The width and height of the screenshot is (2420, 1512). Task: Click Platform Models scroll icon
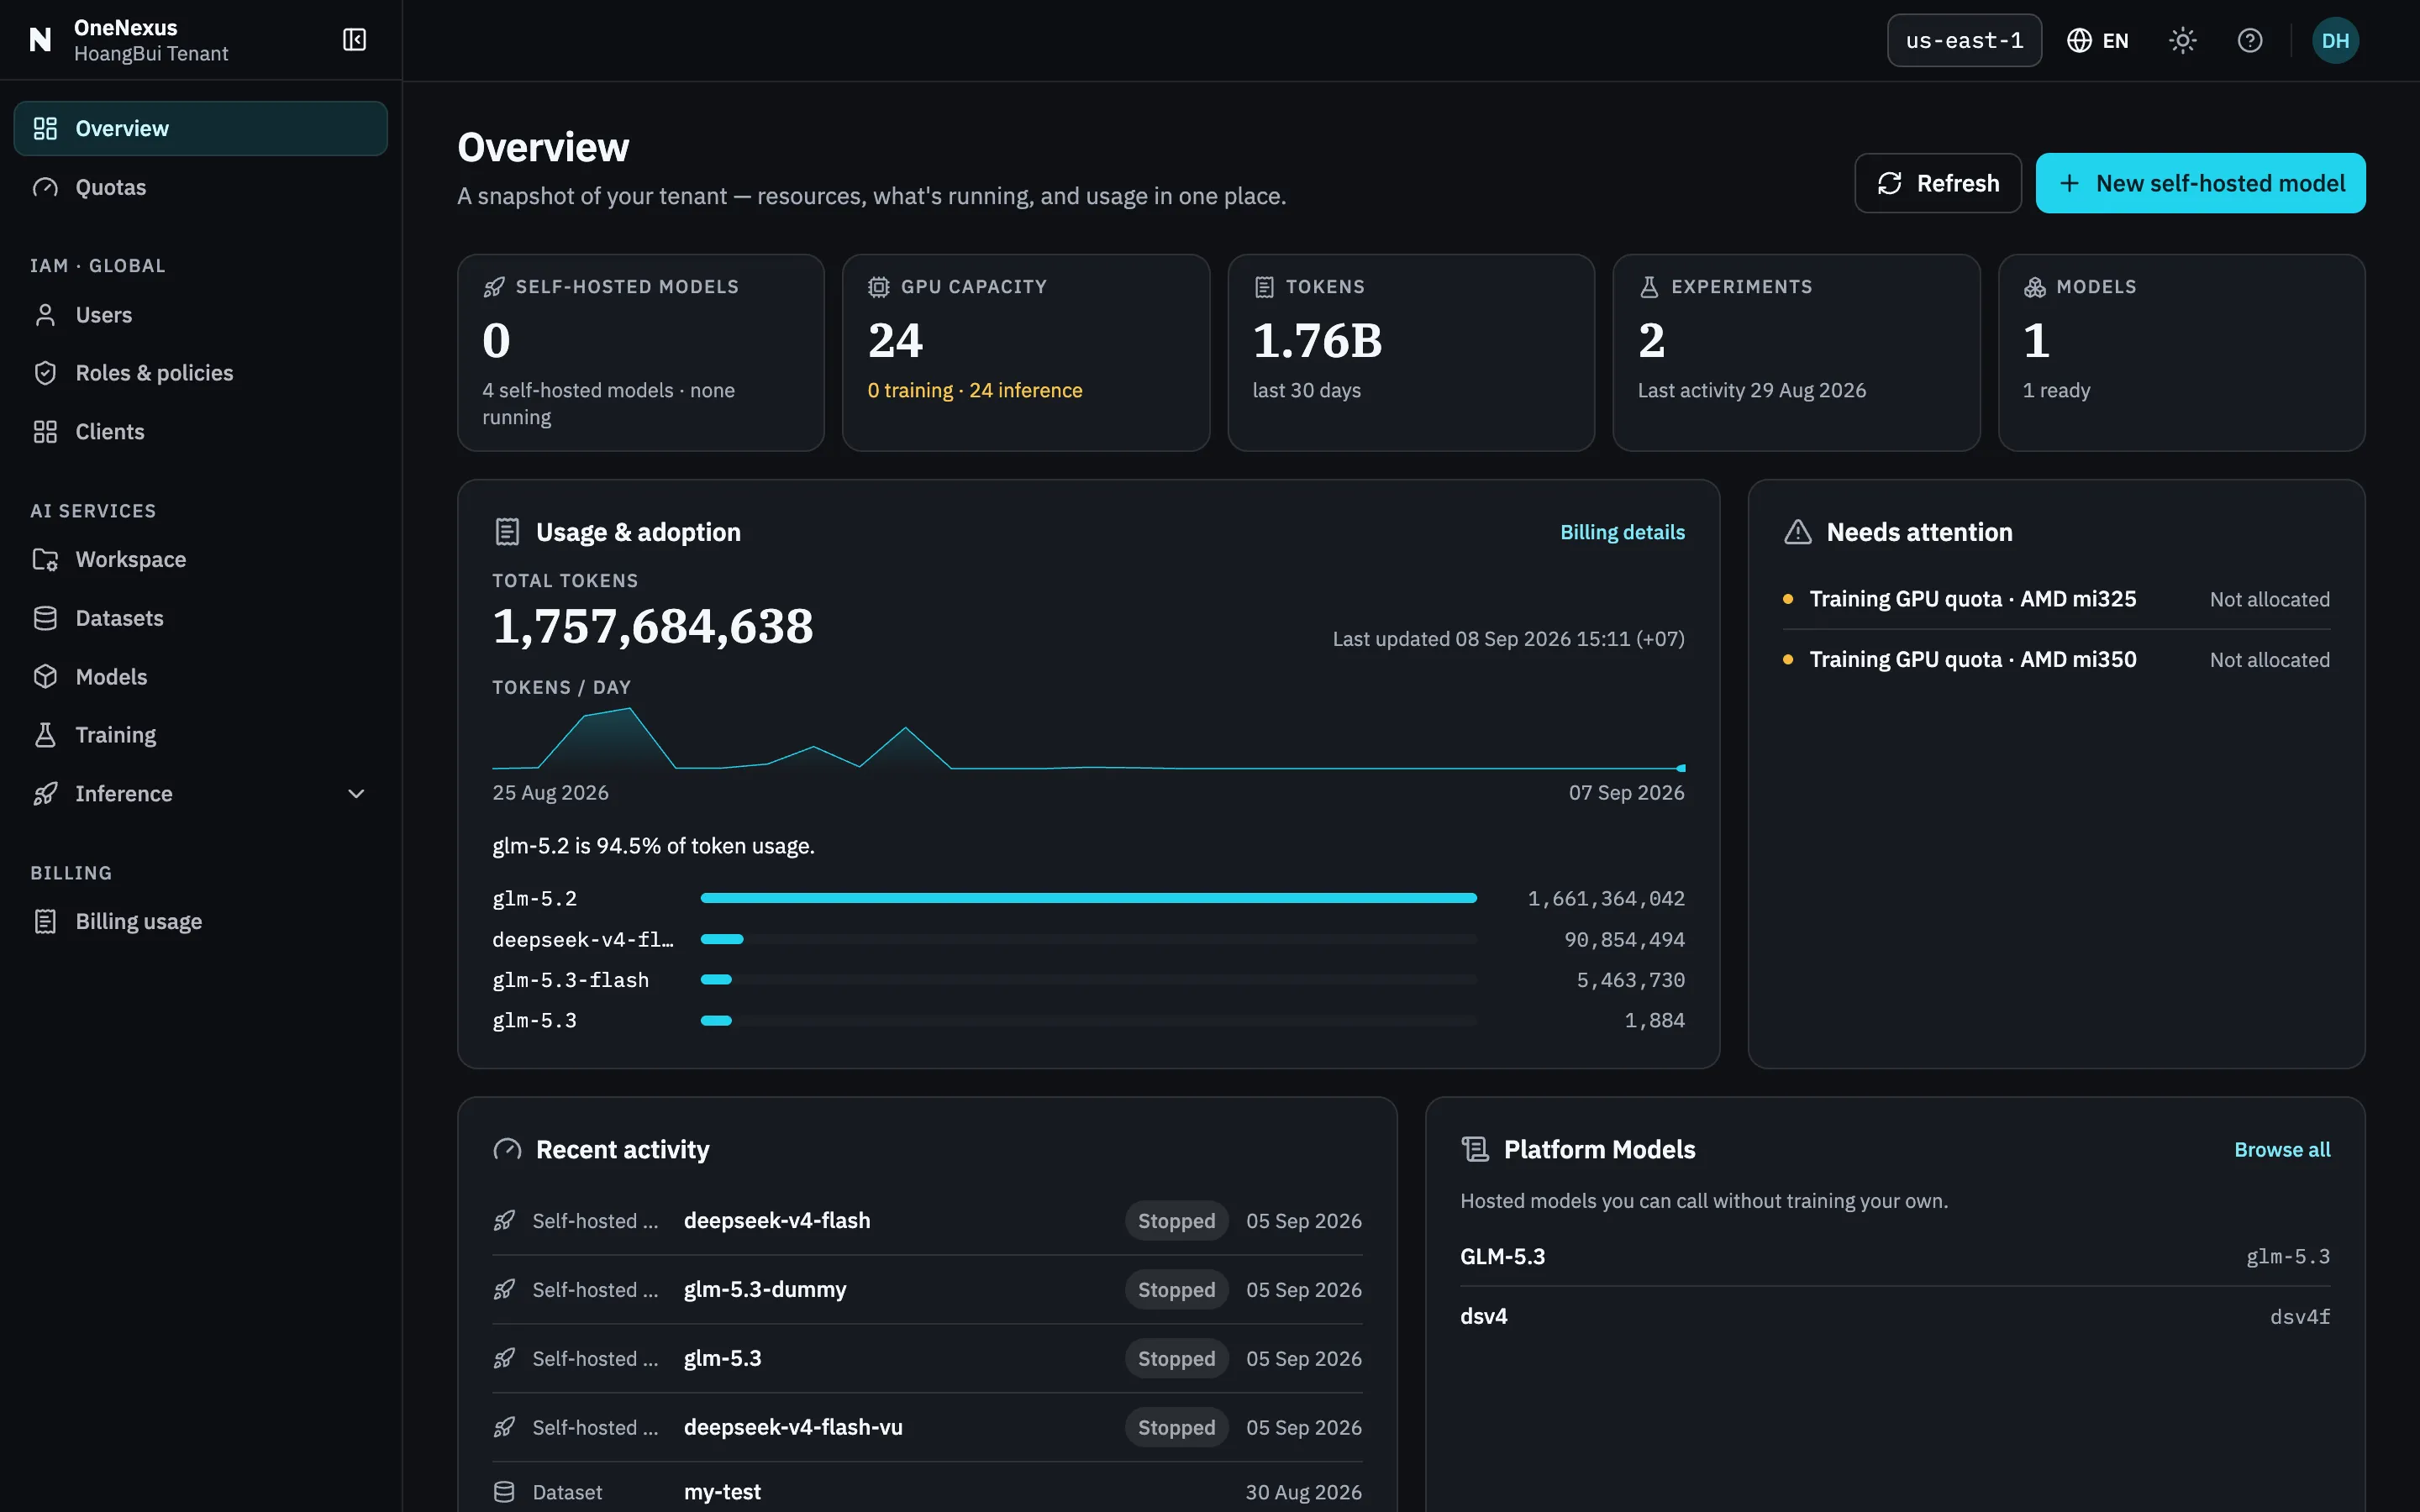(1475, 1150)
